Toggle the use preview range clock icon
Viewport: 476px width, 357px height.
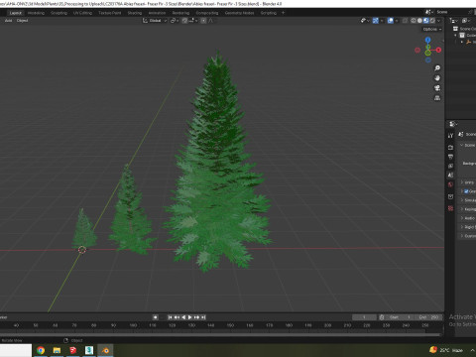[x=382, y=317]
